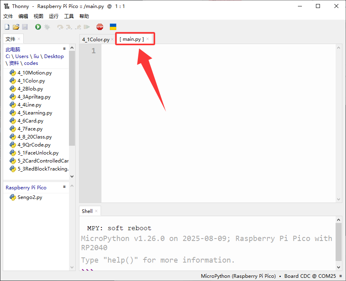Go to the Users folder in the path
The image size is (346, 281).
22,56
